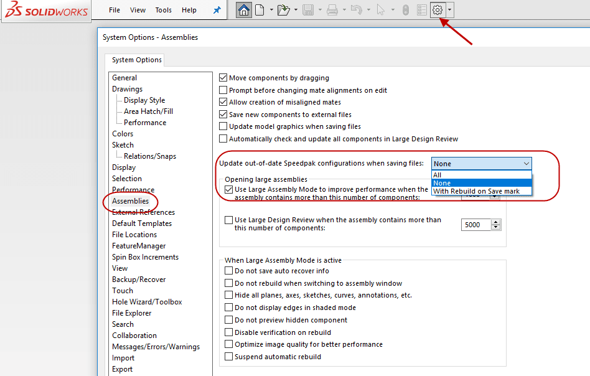The height and width of the screenshot is (376, 590).
Task: Select General in options tree
Action: click(124, 78)
